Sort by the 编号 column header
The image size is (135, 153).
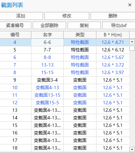(x=15, y=35)
